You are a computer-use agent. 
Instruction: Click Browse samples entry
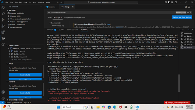[16, 27]
